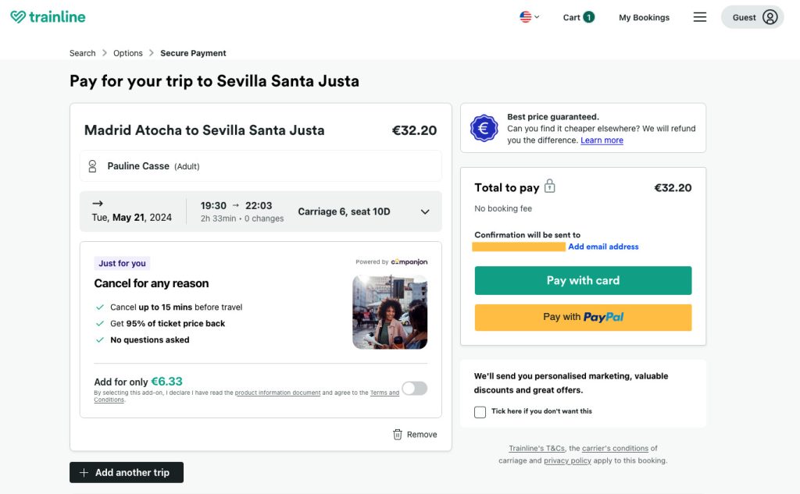Expand journey details chevron for Carriage 6
This screenshot has width=800, height=494.
(x=425, y=212)
